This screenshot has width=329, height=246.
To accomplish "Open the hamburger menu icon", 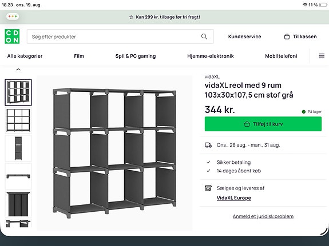I will (x=322, y=56).
